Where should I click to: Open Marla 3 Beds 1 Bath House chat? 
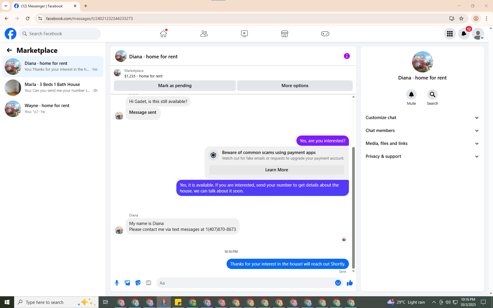[53, 88]
